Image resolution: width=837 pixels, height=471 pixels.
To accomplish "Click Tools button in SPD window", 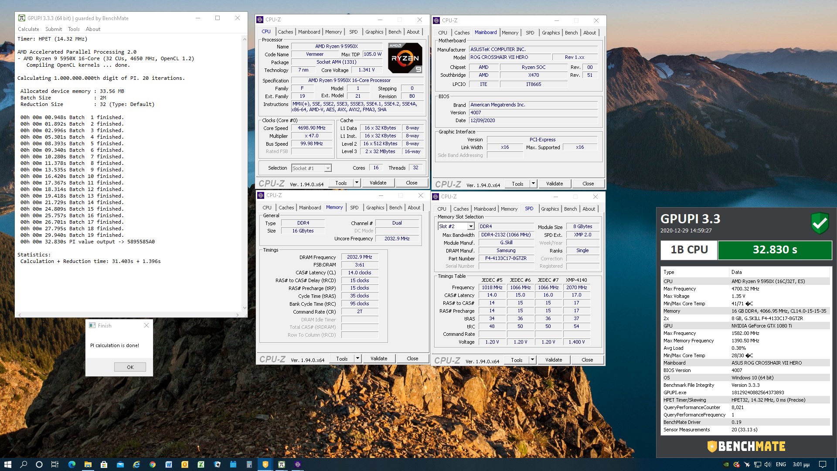I will click(x=517, y=360).
